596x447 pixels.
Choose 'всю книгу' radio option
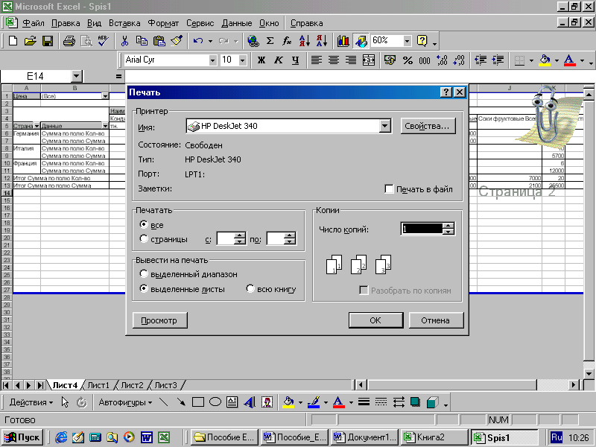(x=250, y=288)
